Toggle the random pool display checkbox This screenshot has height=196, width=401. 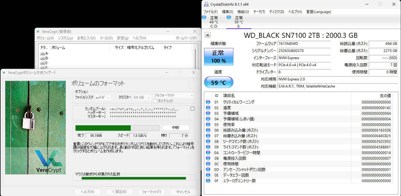(x=192, y=109)
